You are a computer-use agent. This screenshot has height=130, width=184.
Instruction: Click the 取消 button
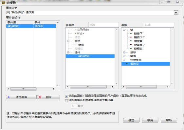click(x=150, y=120)
